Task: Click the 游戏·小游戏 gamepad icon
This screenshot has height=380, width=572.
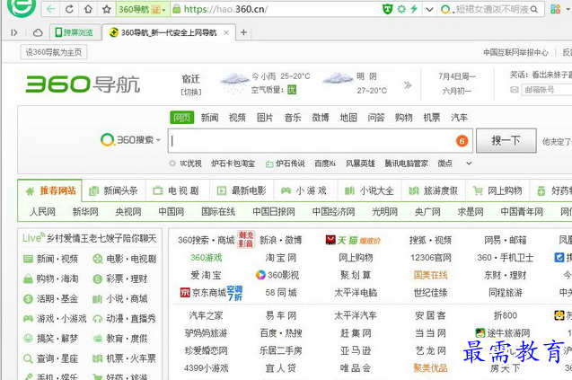Action: coord(28,319)
